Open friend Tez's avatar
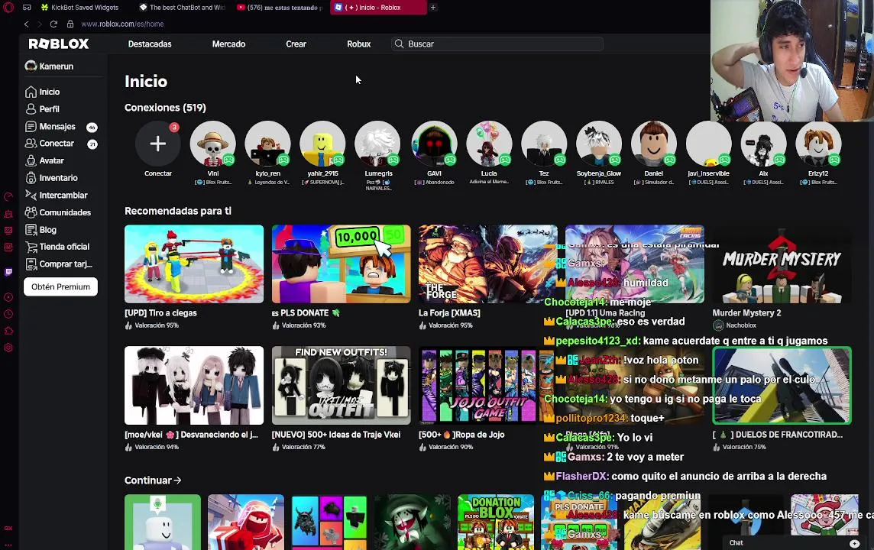The width and height of the screenshot is (874, 550). point(544,144)
